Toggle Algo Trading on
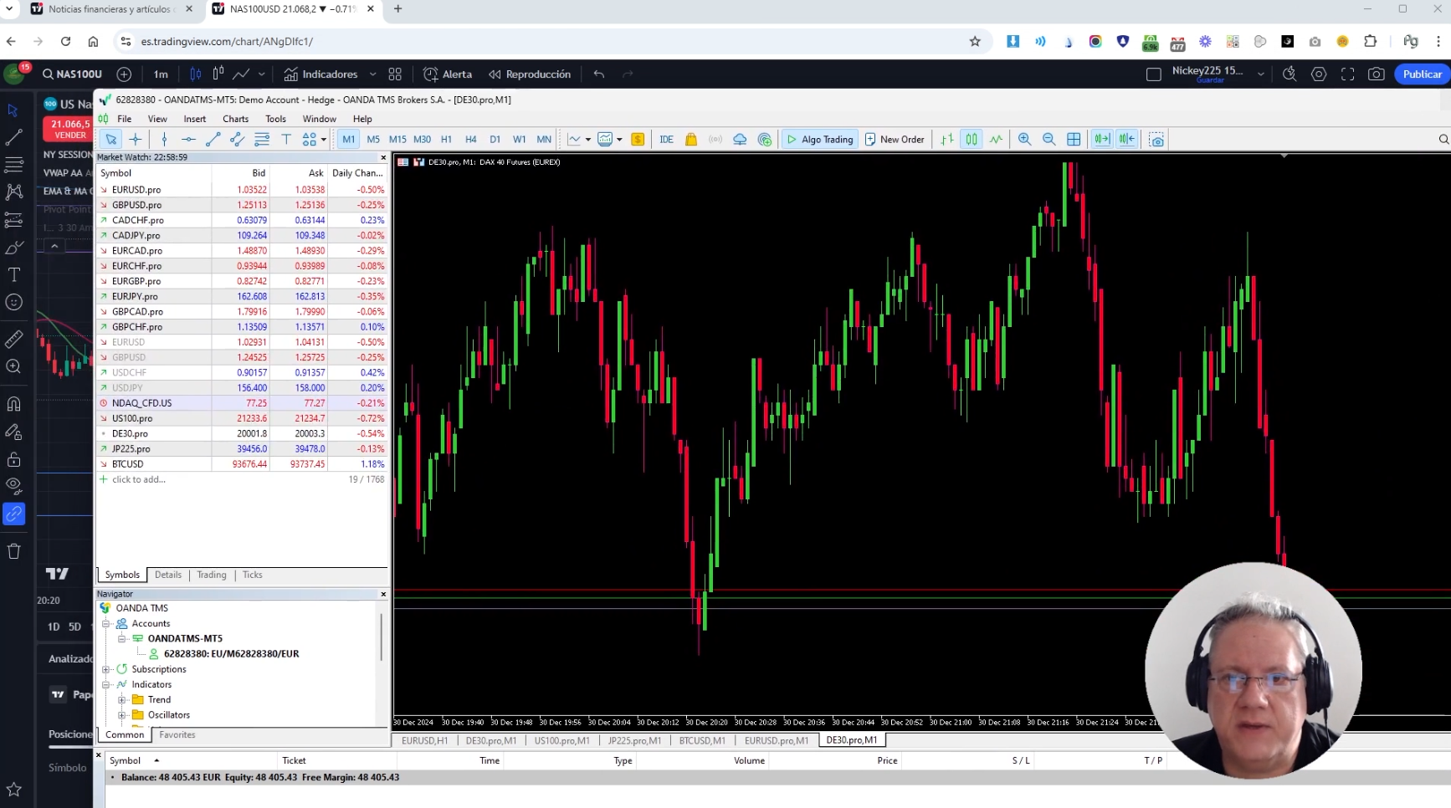This screenshot has width=1451, height=808. tap(819, 139)
